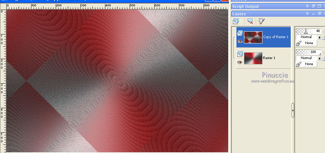The image size is (325, 153).
Task: Adjust opacity slider set to 40
Action: pos(308,31)
